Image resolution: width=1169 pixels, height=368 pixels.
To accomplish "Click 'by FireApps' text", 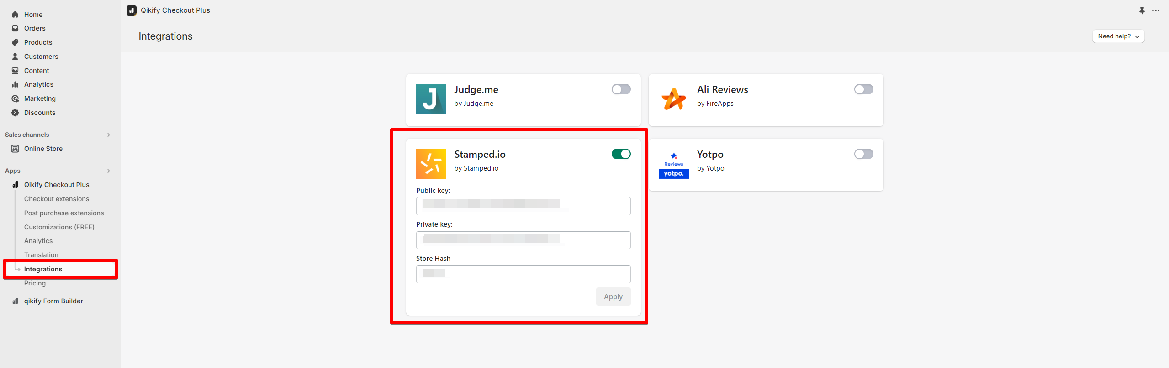I will [715, 104].
